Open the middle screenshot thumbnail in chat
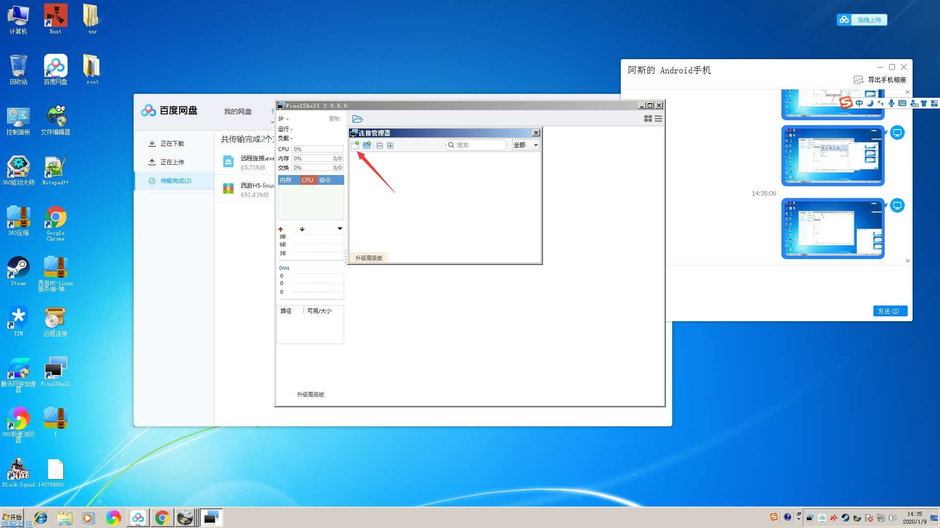 tap(833, 156)
